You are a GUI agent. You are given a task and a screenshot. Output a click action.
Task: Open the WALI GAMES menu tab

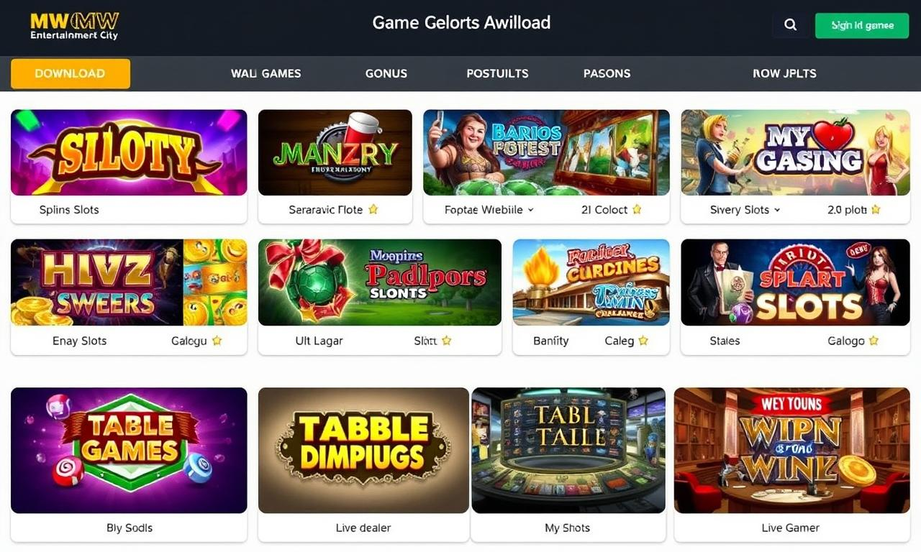(266, 73)
